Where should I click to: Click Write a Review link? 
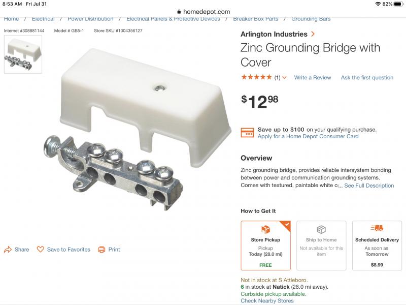[x=313, y=78]
